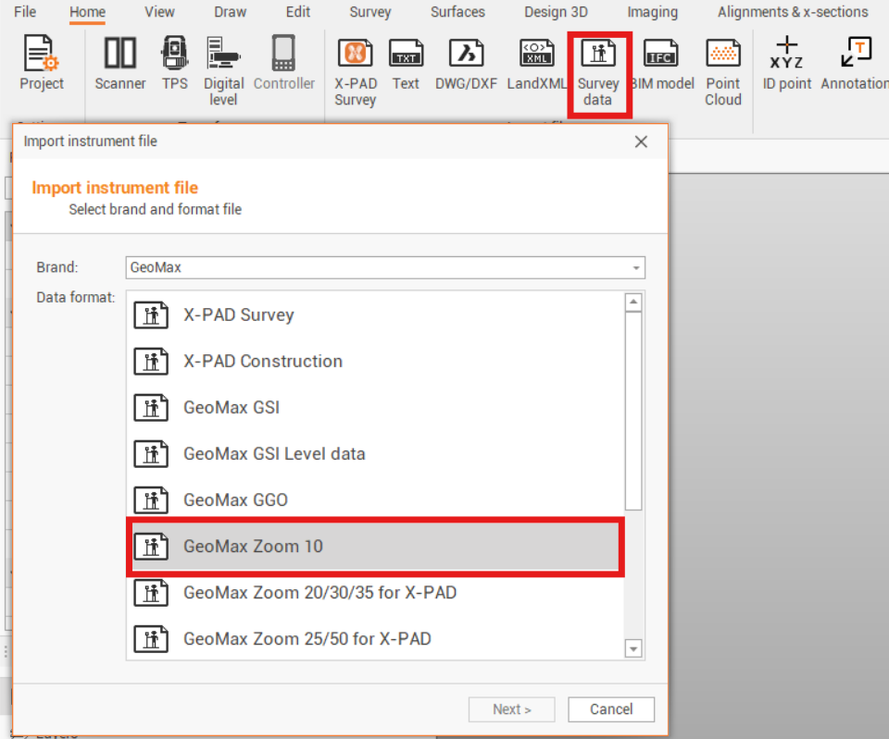The image size is (889, 739).
Task: Import an X-PAD Survey file
Action: click(355, 69)
